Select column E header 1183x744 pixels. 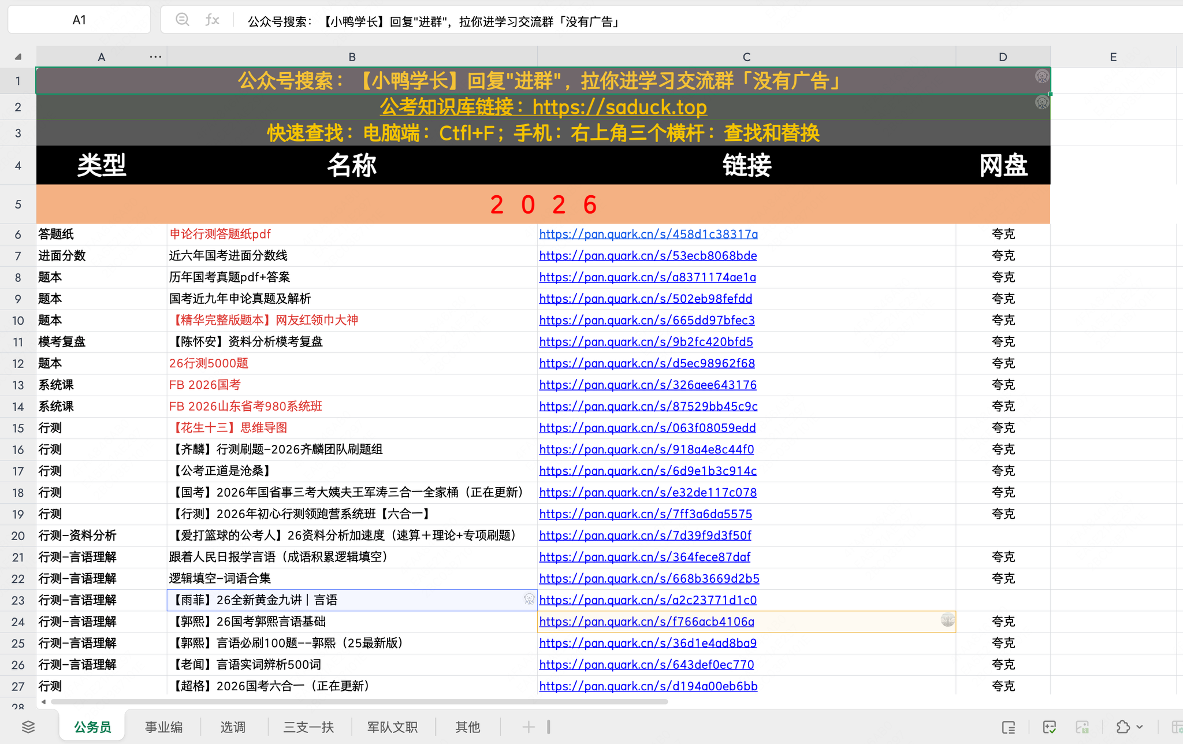1113,57
